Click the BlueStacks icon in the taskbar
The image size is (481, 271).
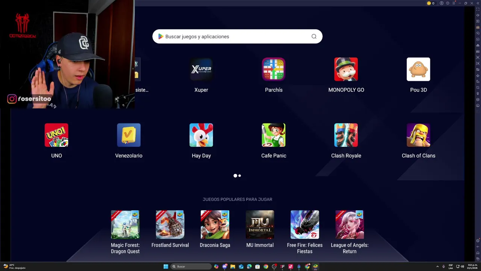pos(316,266)
